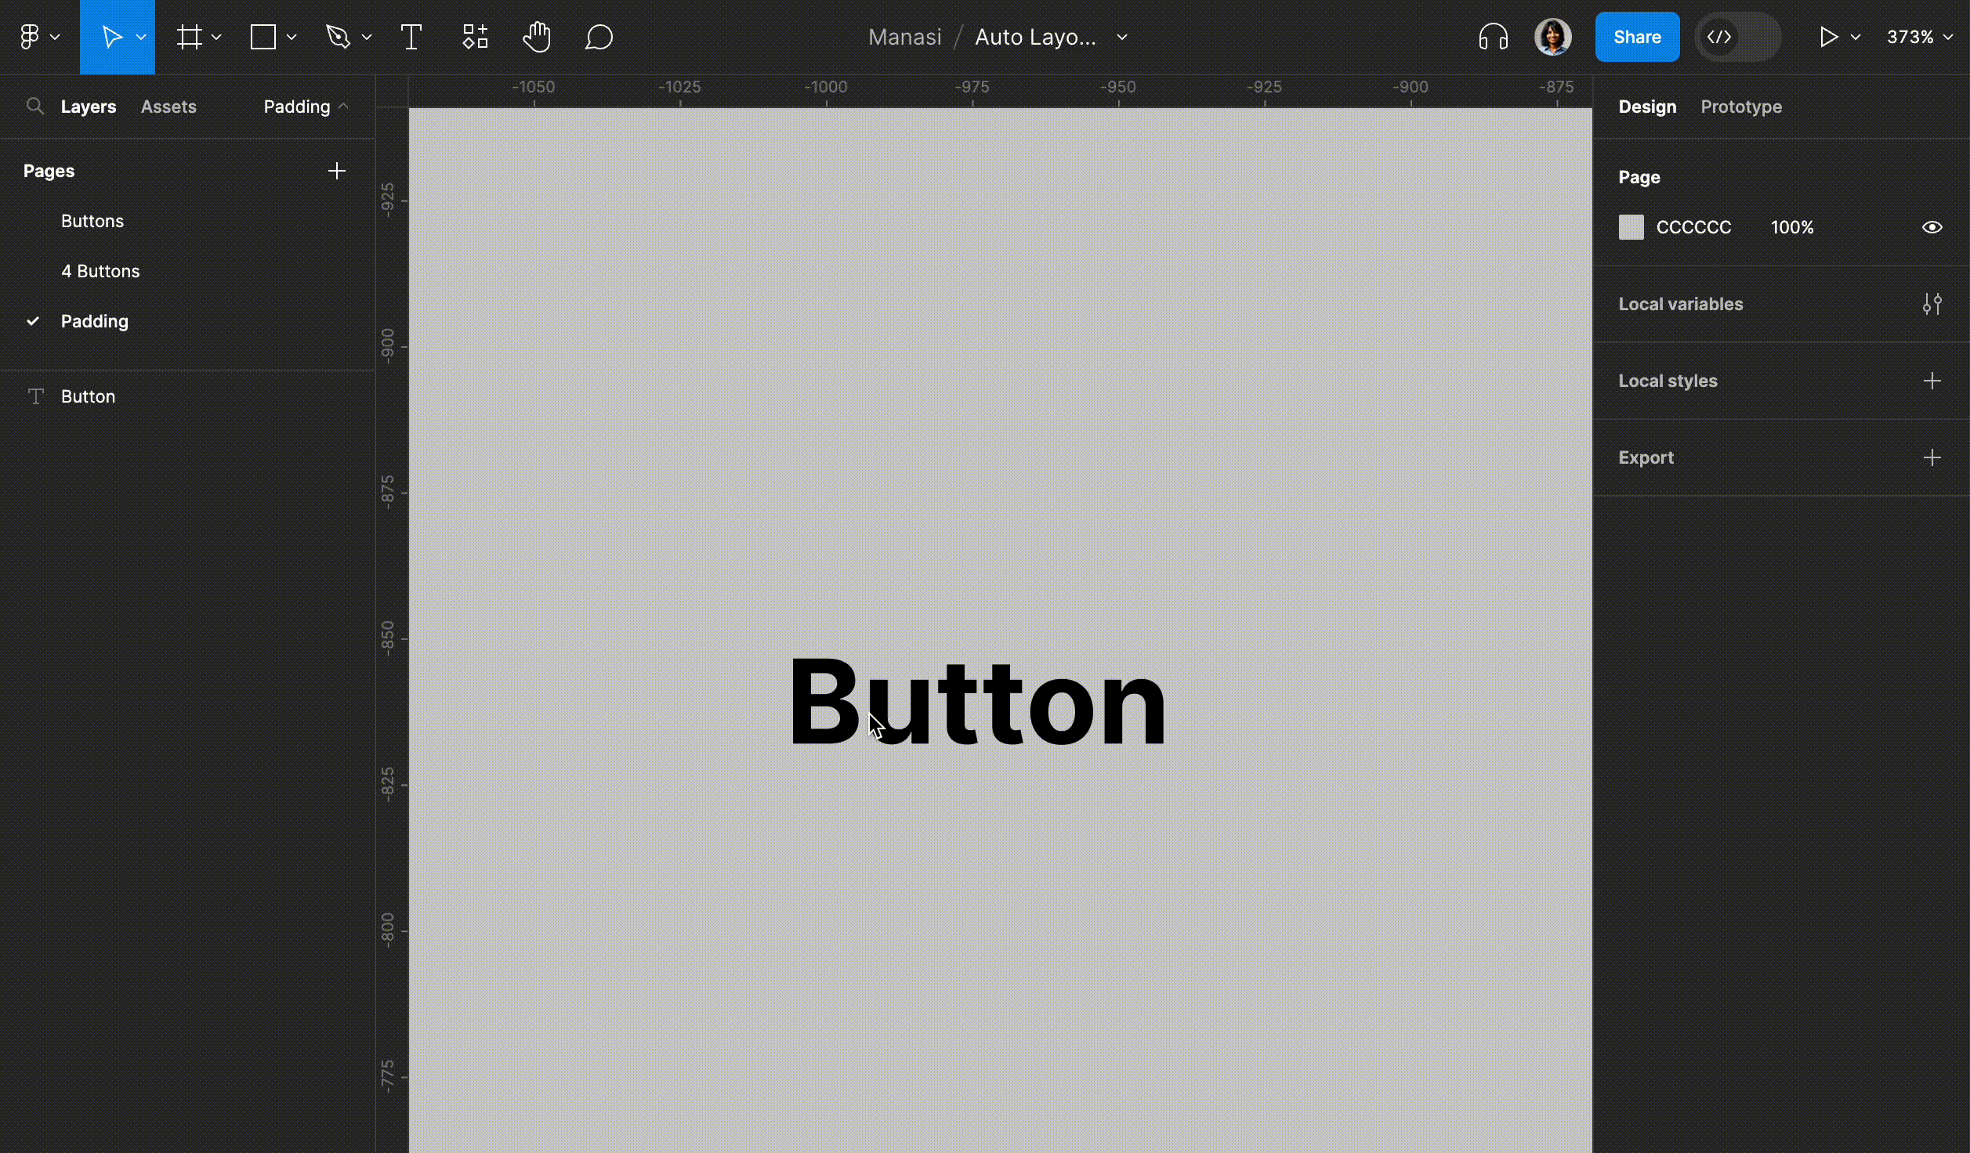Click the Auto Layo... file title
The image size is (1970, 1153).
[1035, 37]
